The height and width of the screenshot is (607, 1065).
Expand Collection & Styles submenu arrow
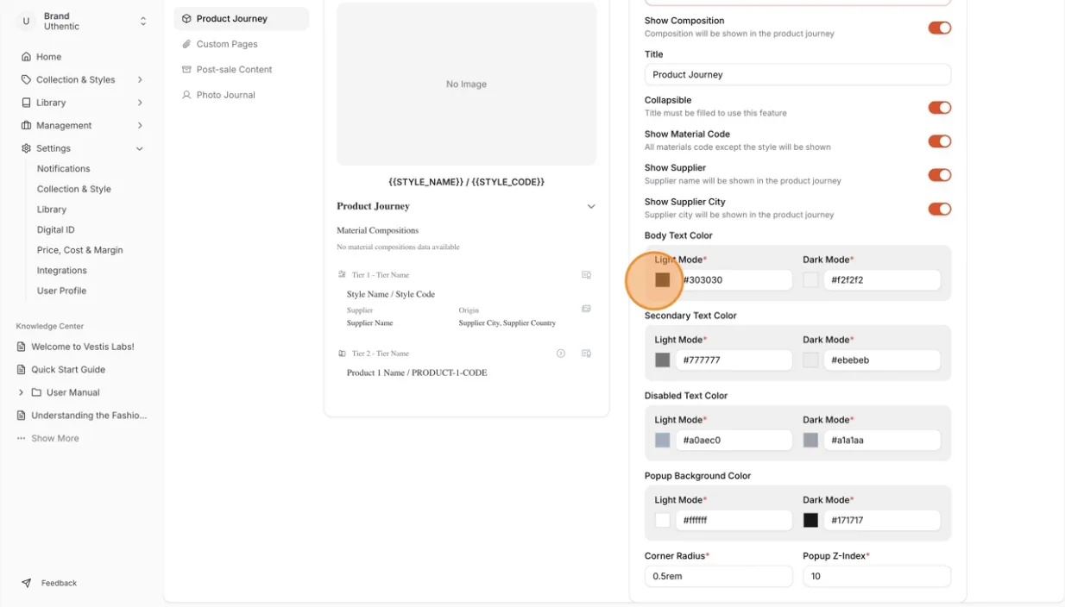coord(140,79)
